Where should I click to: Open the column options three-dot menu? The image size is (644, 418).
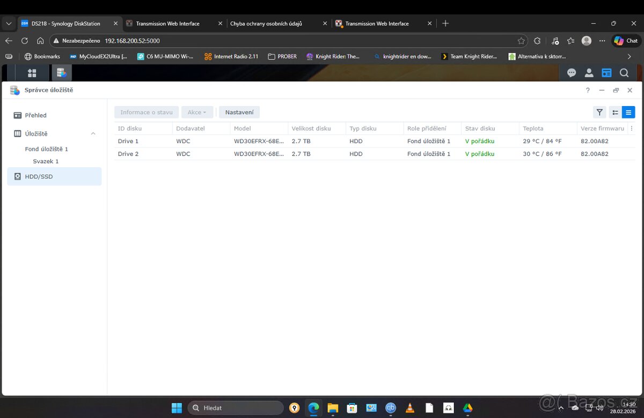[631, 129]
